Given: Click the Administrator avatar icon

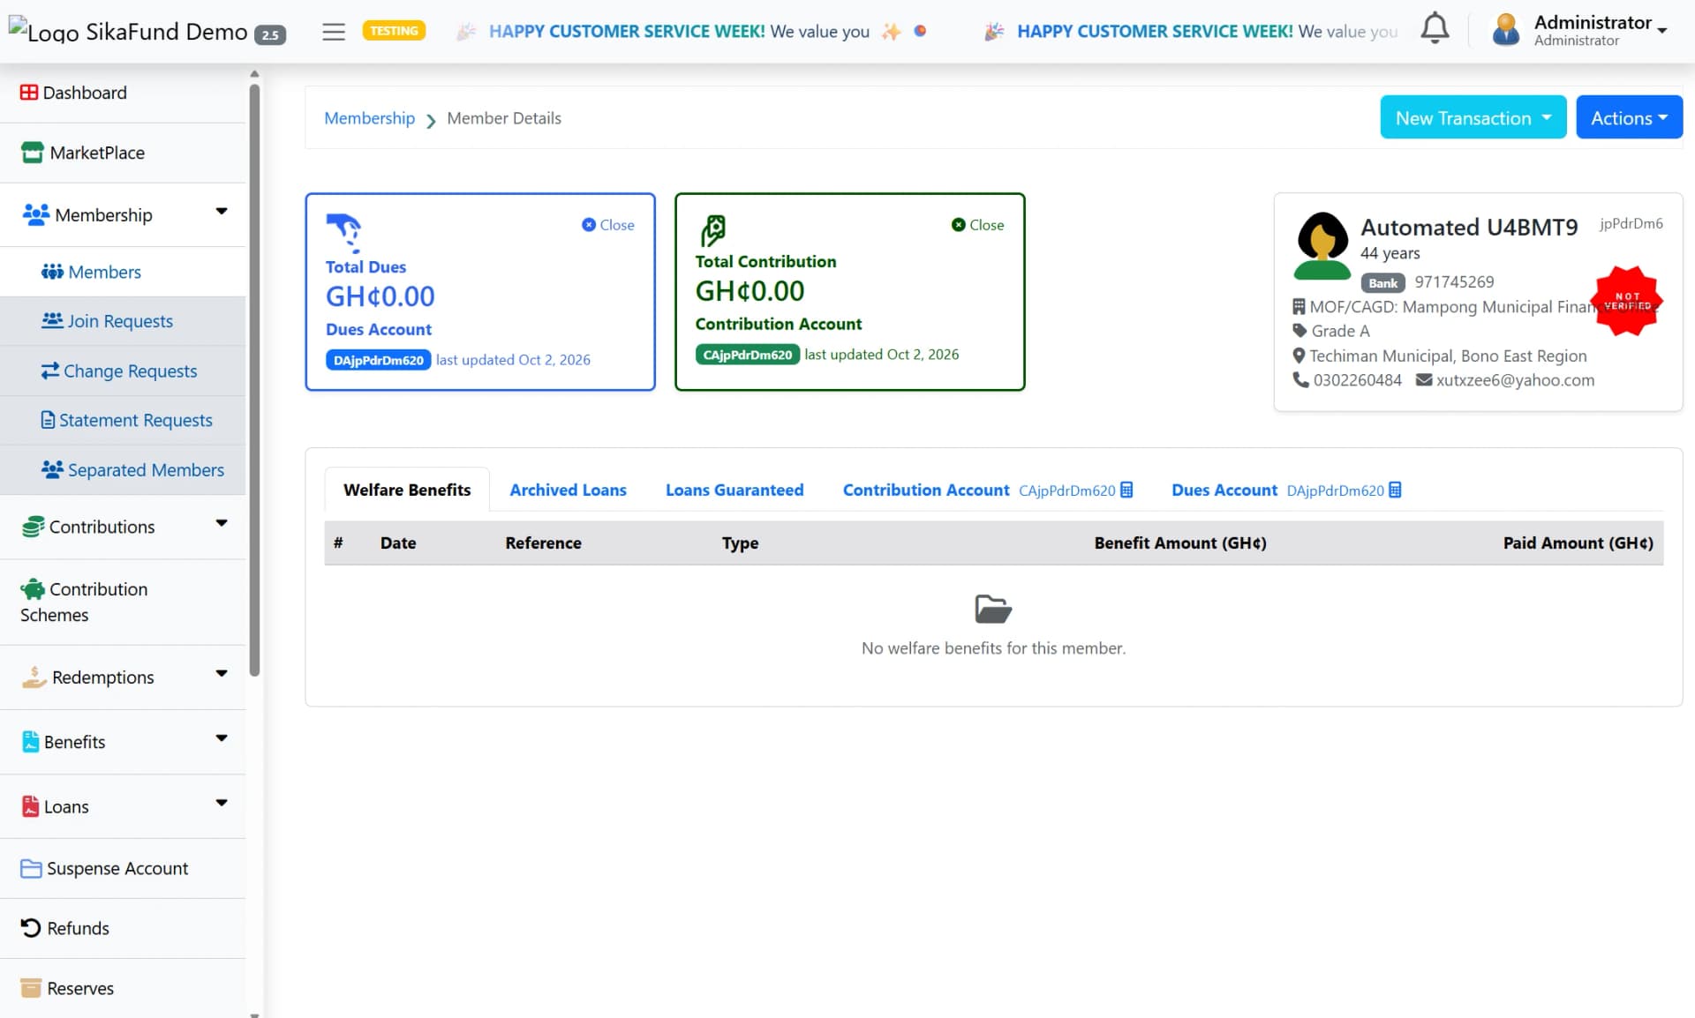Looking at the screenshot, I should click(1506, 30).
